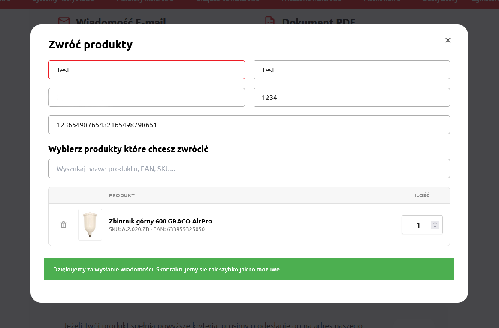This screenshot has height=328, width=499.
Task: Open the Zbiornik górny 600 product thumbnail
Action: pyautogui.click(x=90, y=225)
